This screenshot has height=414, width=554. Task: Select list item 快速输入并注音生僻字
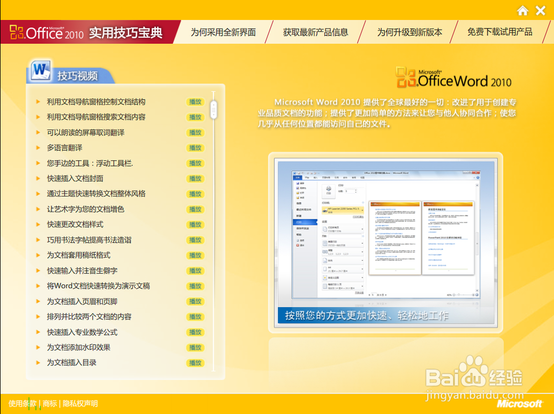[82, 271]
